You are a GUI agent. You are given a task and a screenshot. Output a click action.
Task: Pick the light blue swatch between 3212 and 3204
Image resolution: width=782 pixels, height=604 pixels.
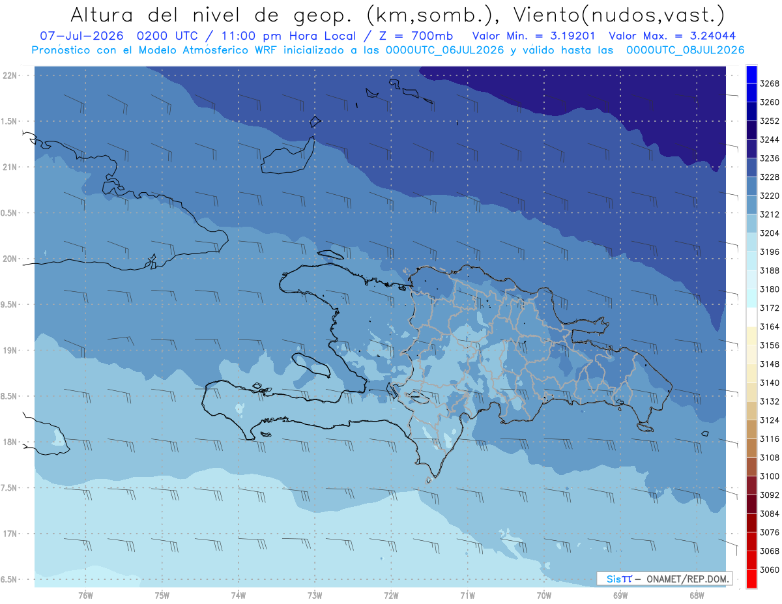(751, 223)
